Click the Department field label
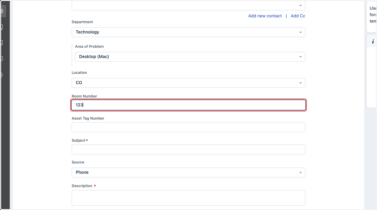Viewport: 377px width, 210px height. (x=82, y=22)
